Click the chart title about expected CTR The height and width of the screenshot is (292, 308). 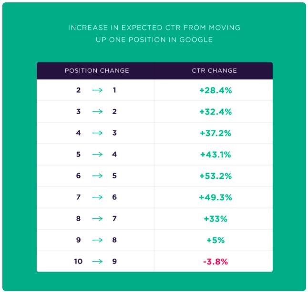pyautogui.click(x=154, y=33)
